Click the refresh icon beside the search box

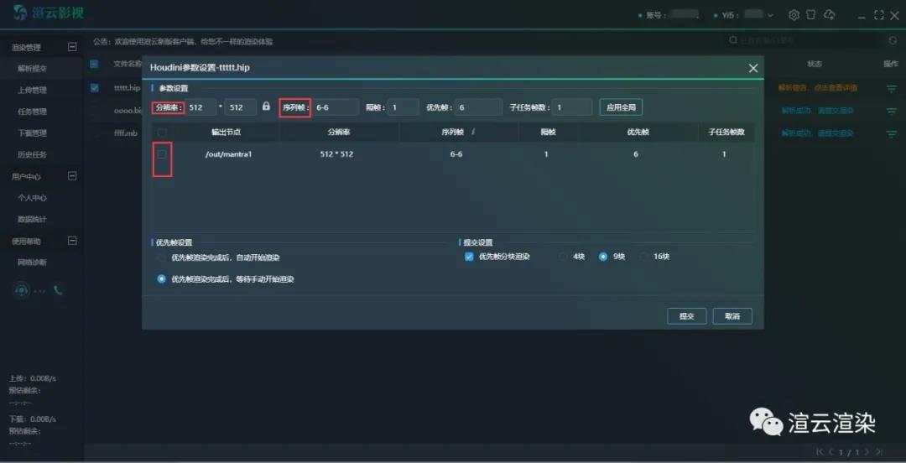coord(893,40)
